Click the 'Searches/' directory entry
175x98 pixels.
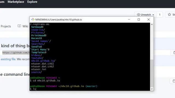click(38, 44)
